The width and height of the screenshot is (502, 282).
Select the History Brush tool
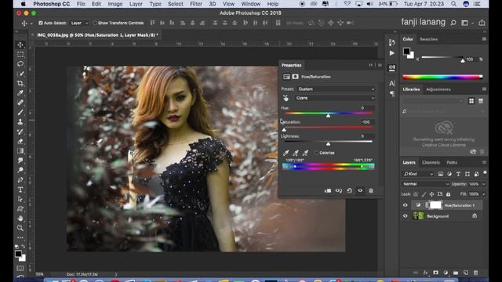pyautogui.click(x=20, y=132)
